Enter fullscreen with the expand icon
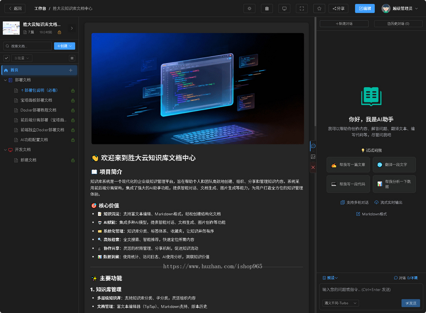426x313 pixels. [x=302, y=9]
